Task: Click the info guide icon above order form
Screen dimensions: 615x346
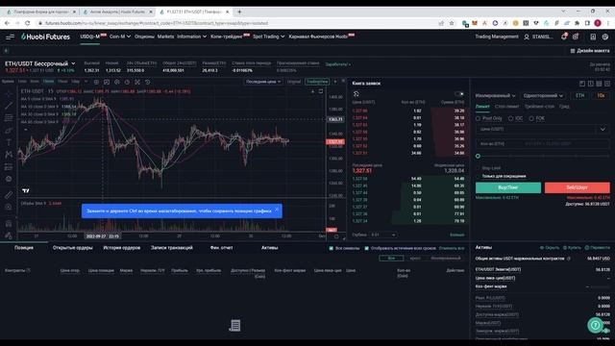Action: [591, 84]
